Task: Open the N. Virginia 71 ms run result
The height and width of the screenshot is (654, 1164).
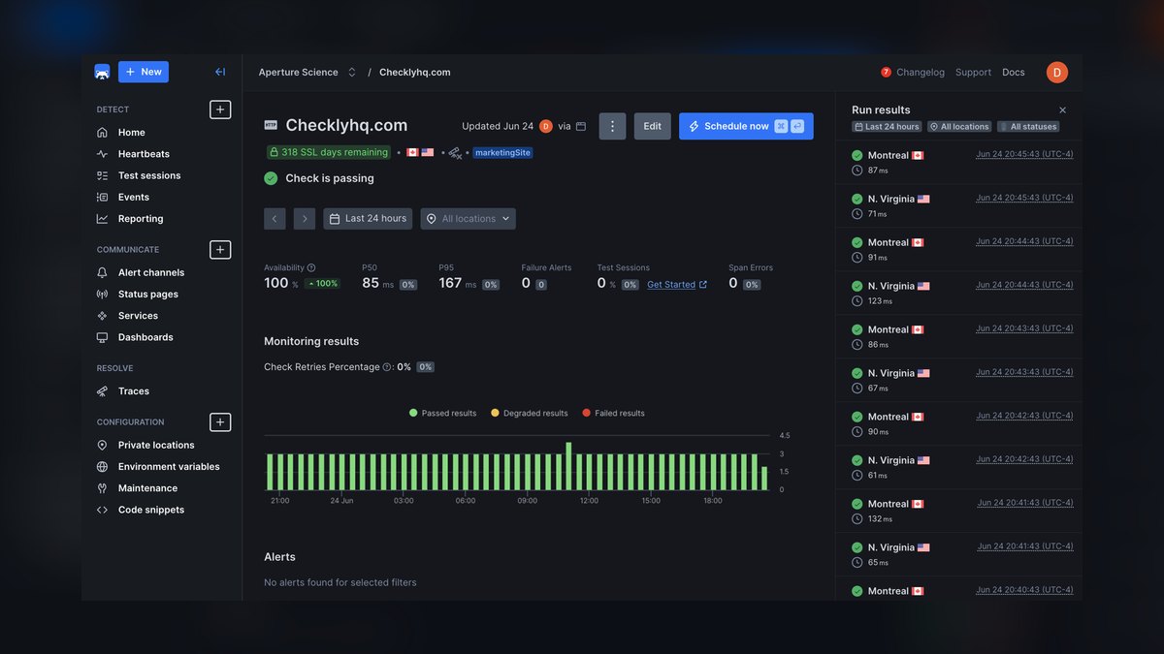Action: click(x=958, y=206)
